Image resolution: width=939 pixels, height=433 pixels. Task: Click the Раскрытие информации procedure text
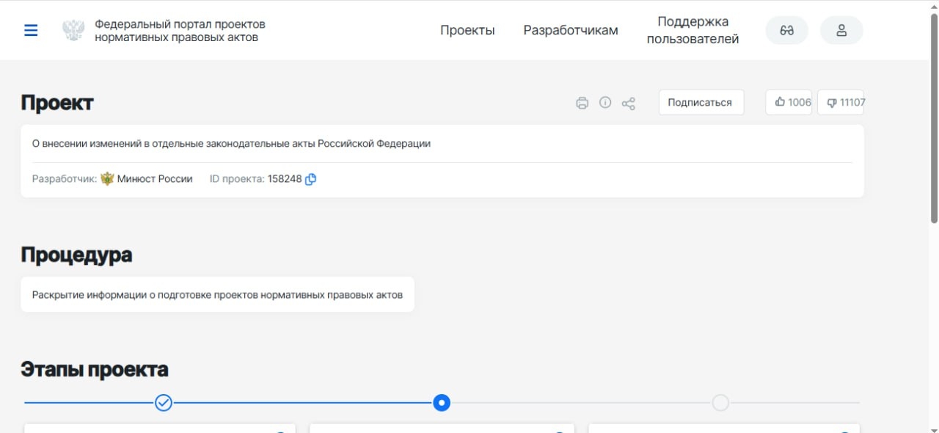(x=217, y=295)
